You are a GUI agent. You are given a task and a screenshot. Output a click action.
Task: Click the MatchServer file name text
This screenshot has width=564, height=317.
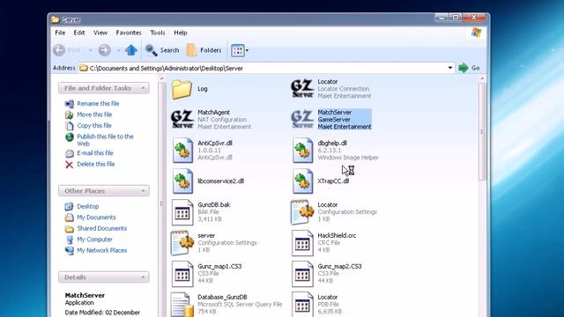point(335,112)
